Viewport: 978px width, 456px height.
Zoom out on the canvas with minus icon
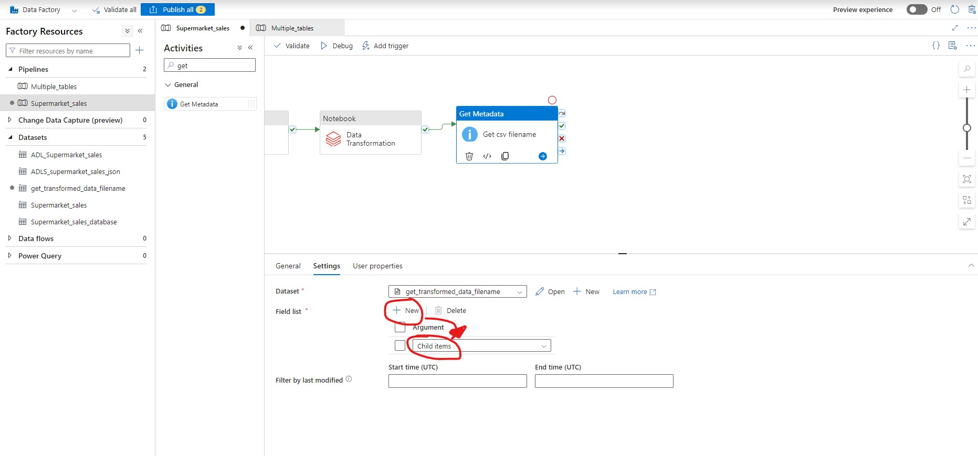[967, 158]
